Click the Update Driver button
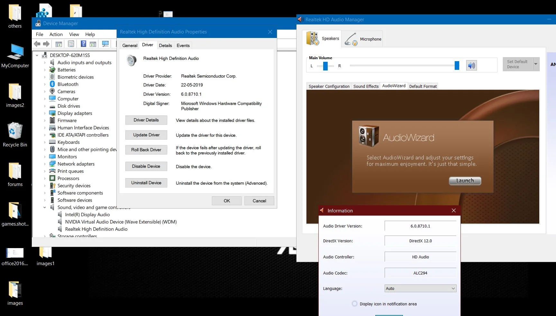556x316 pixels. (146, 135)
